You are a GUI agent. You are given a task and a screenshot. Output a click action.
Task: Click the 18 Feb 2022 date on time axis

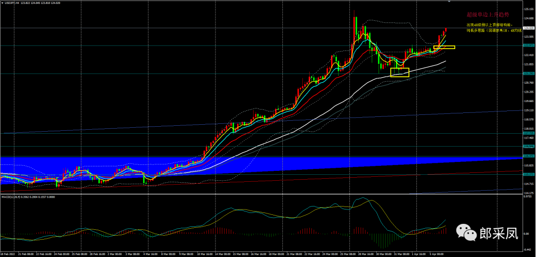pos(9,254)
